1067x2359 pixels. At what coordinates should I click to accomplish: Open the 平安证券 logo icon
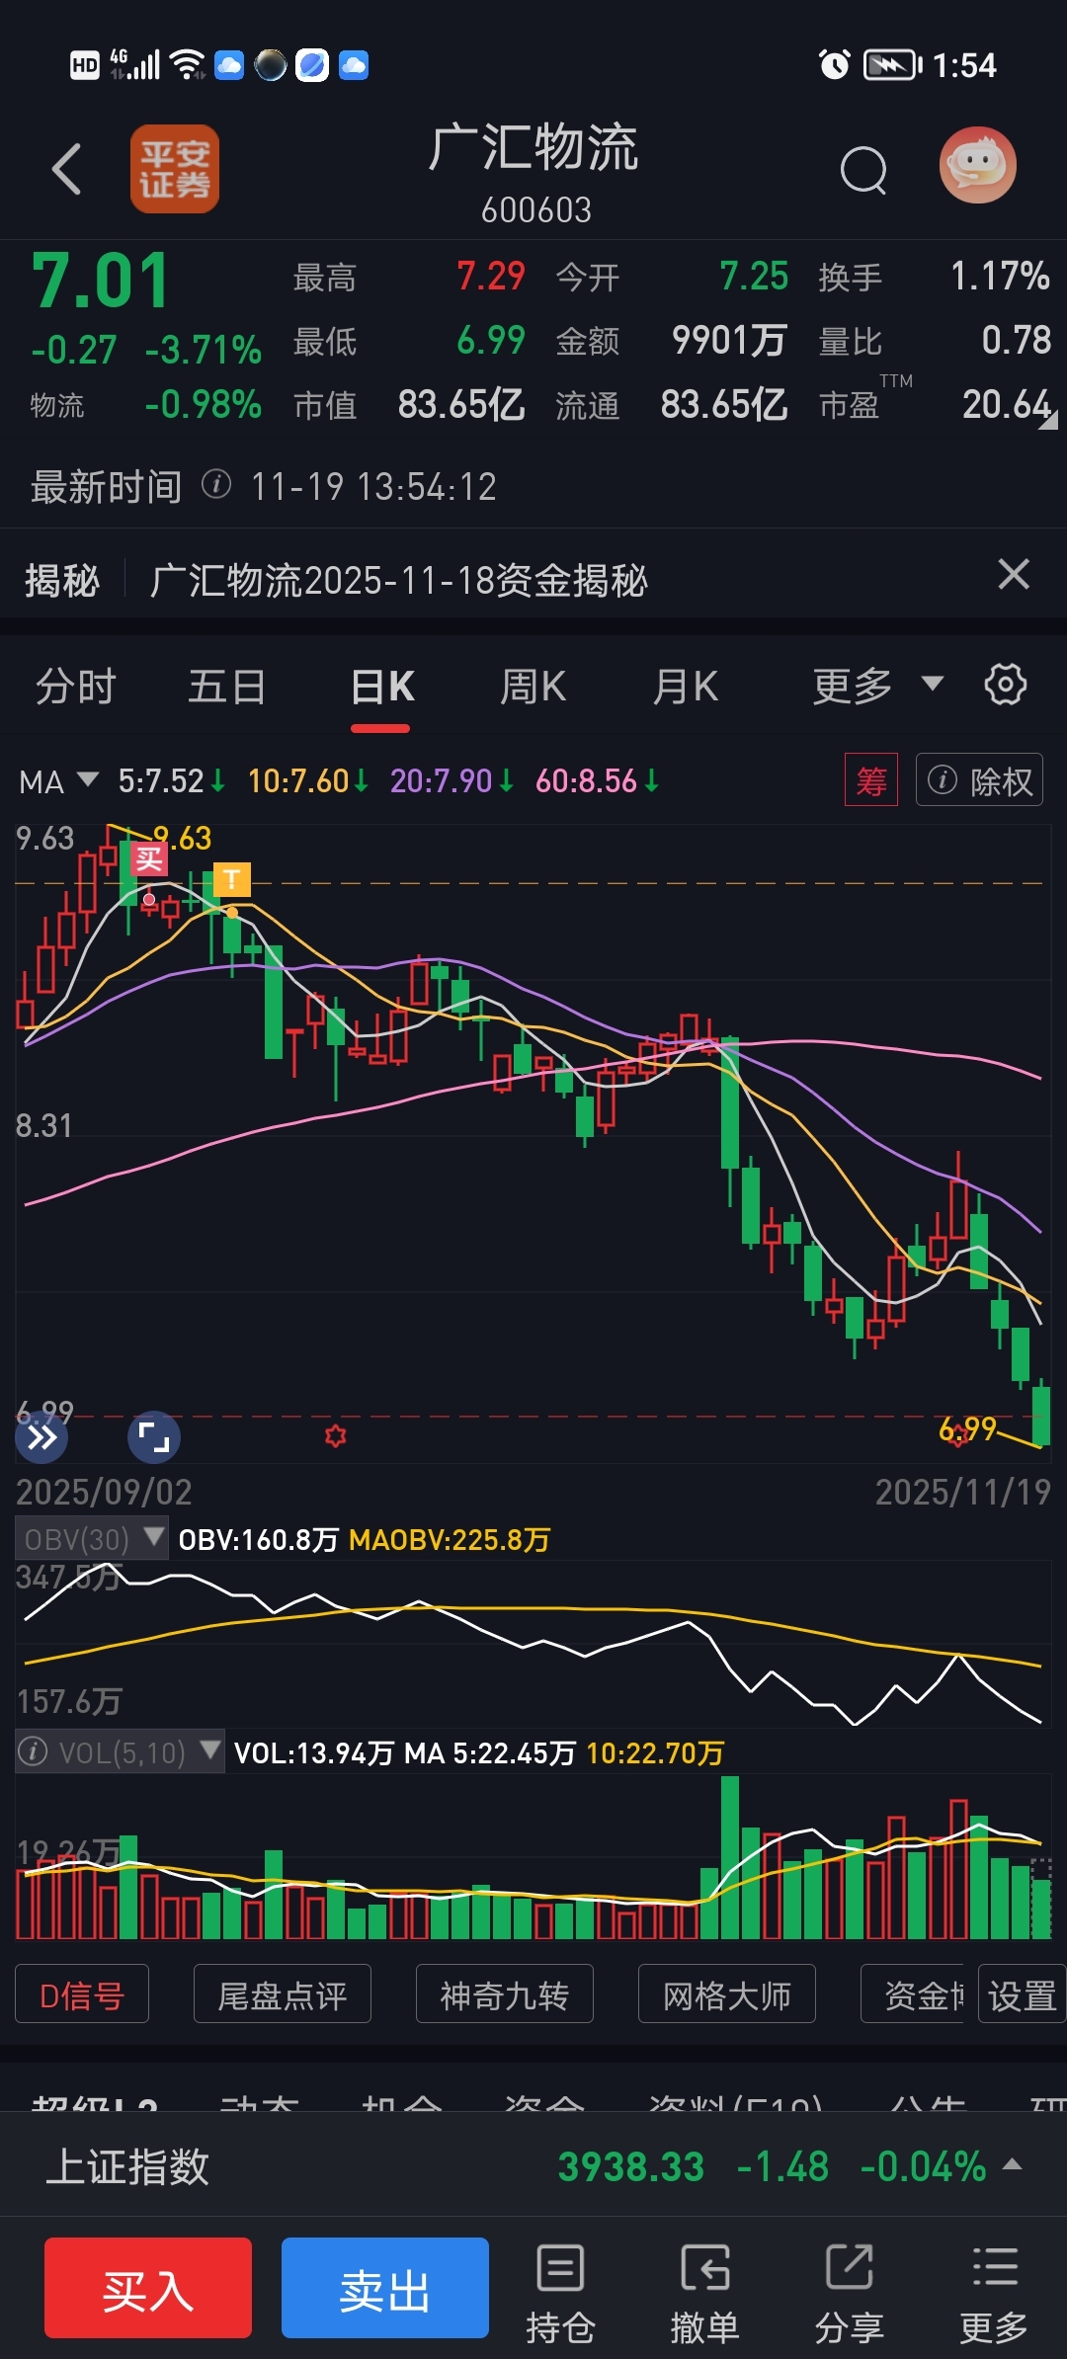pyautogui.click(x=175, y=169)
